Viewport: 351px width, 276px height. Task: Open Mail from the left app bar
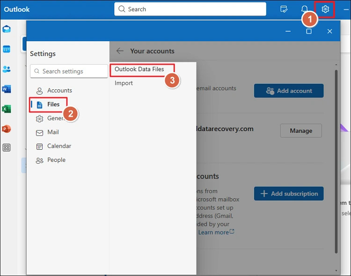(7, 29)
